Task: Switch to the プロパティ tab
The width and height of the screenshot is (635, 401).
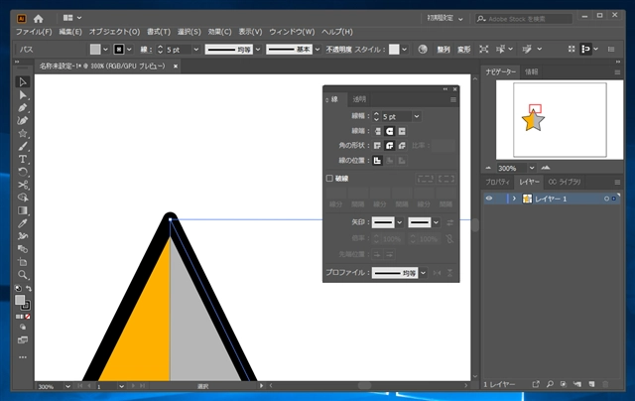Action: click(x=497, y=183)
